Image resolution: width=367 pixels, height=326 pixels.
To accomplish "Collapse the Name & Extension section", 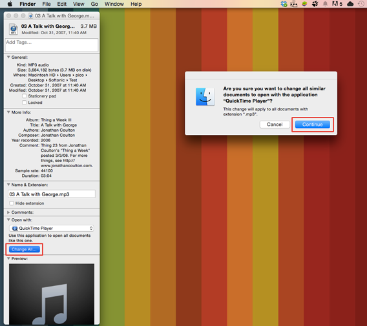I will (x=8, y=185).
